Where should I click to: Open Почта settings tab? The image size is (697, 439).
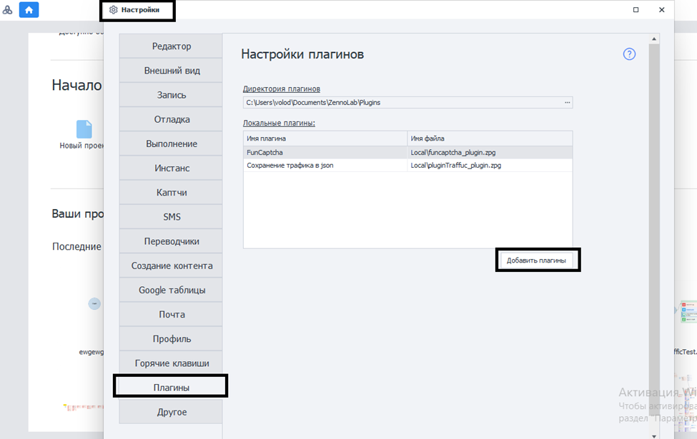[171, 315]
